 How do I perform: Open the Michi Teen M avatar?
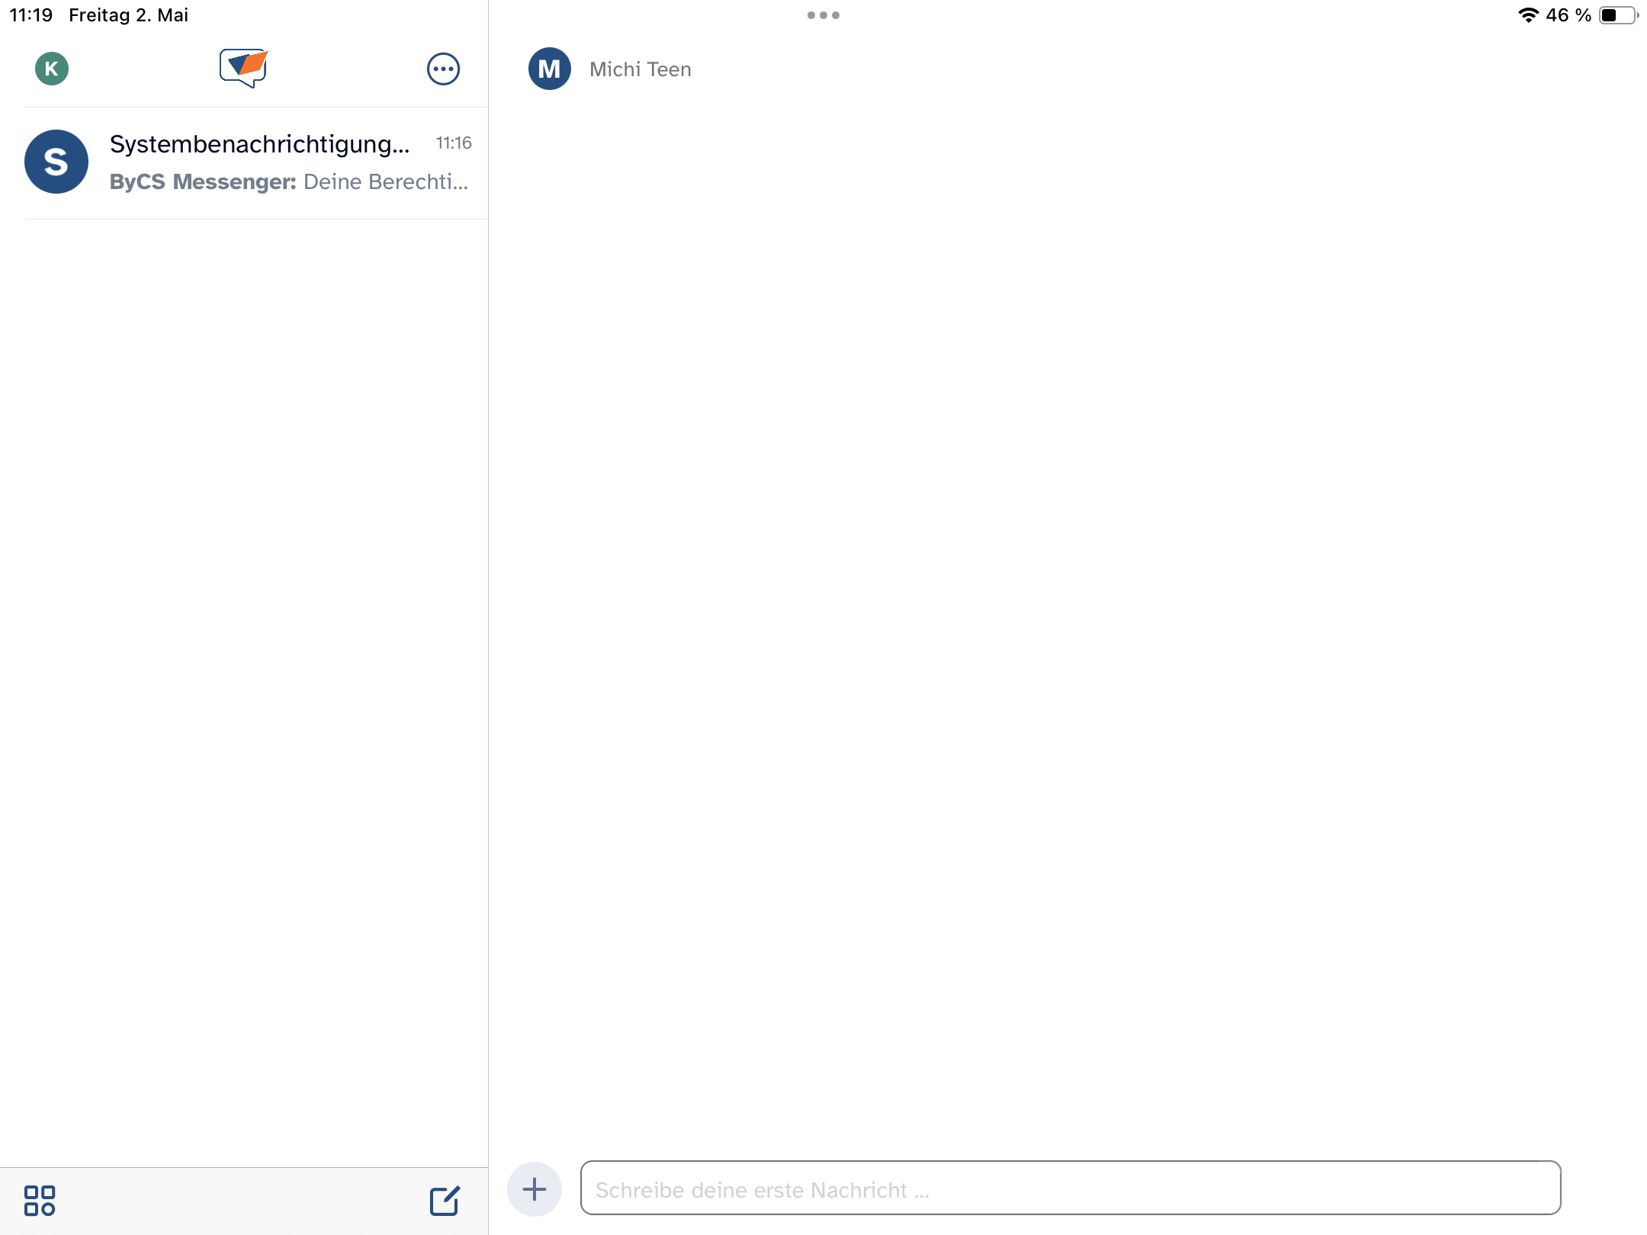click(x=549, y=69)
